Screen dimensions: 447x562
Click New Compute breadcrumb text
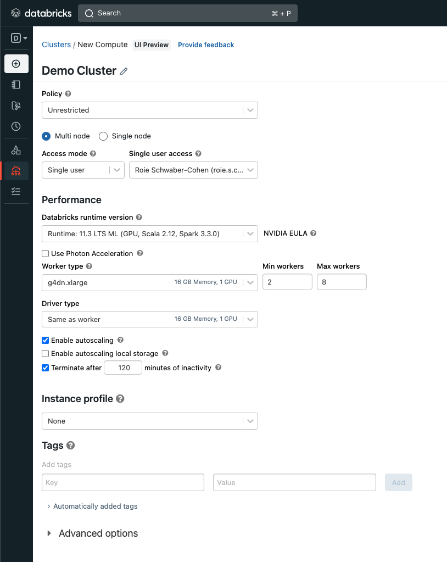tap(103, 45)
